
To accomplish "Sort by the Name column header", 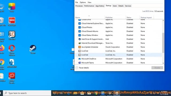I will tap(90, 17).
